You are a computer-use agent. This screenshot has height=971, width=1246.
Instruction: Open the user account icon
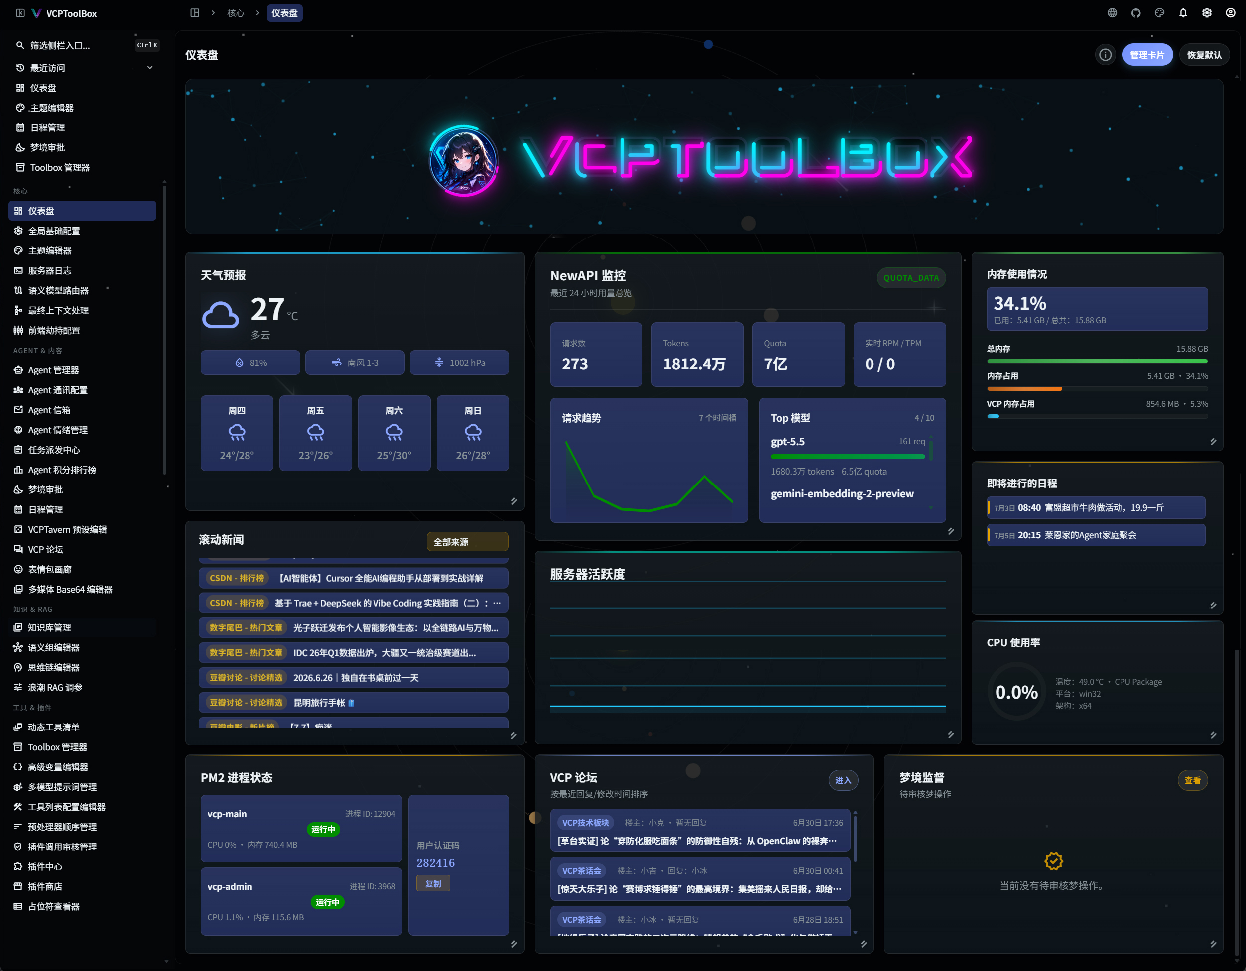click(1231, 12)
